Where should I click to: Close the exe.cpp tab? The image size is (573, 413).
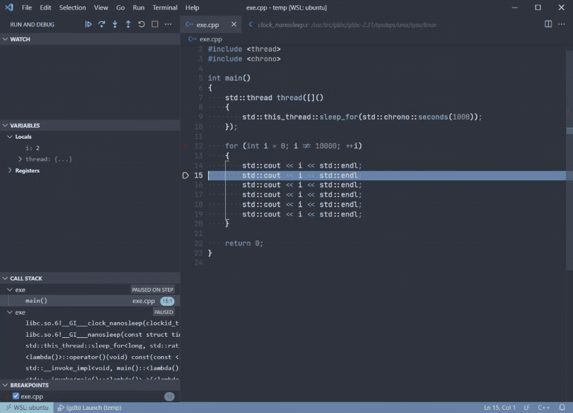pos(234,24)
